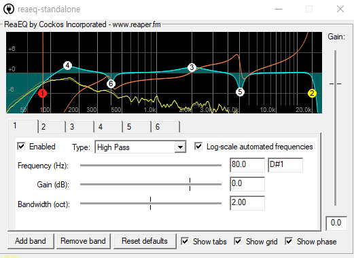
Task: Select band 3 node on EQ curve
Action: 192,67
